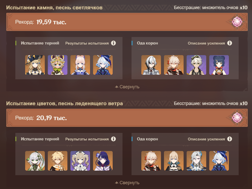Click the pink badge on the 20,19 тыс. banner
This screenshot has height=189, width=252.
(237, 118)
